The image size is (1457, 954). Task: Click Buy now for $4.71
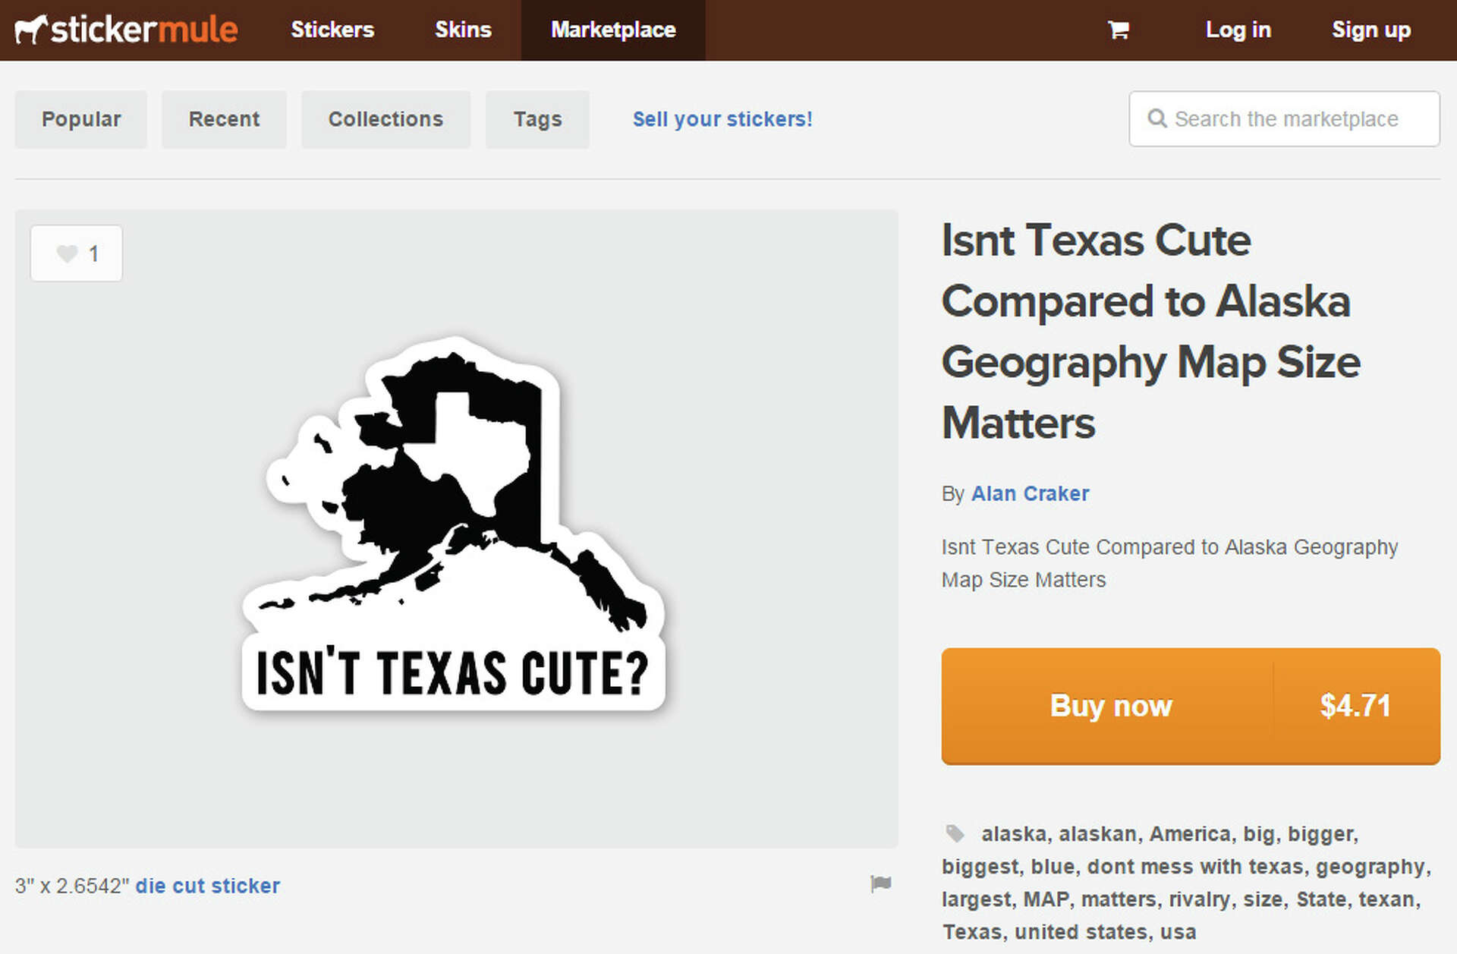tap(1110, 706)
